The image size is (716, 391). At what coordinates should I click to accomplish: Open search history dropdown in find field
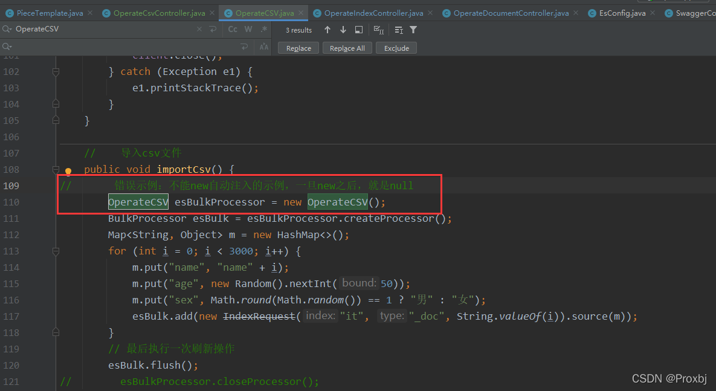coord(7,29)
